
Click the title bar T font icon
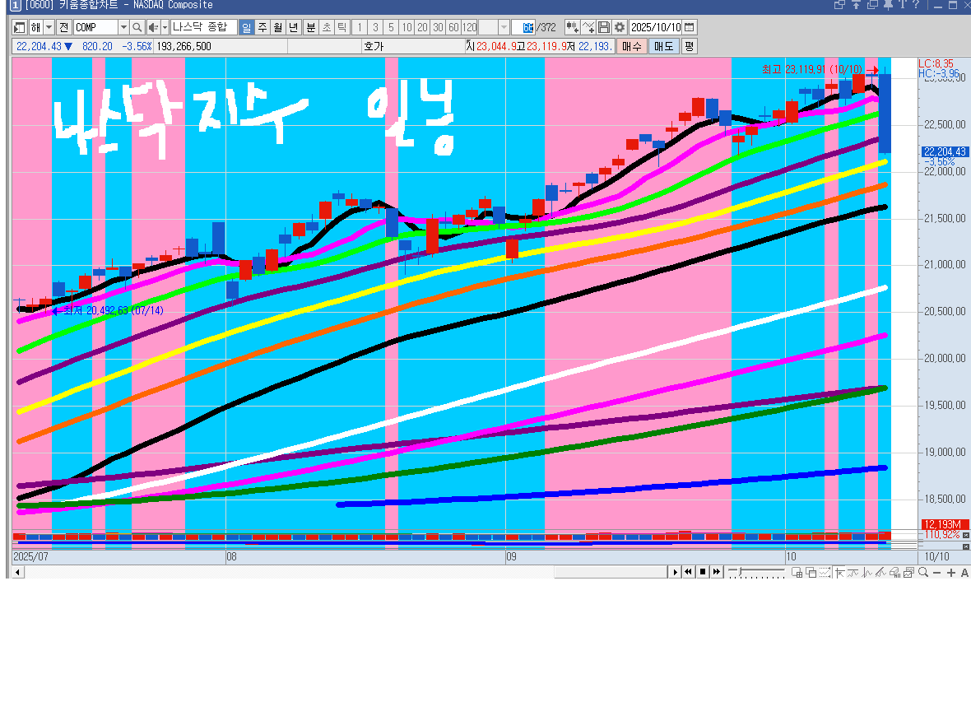[902, 5]
